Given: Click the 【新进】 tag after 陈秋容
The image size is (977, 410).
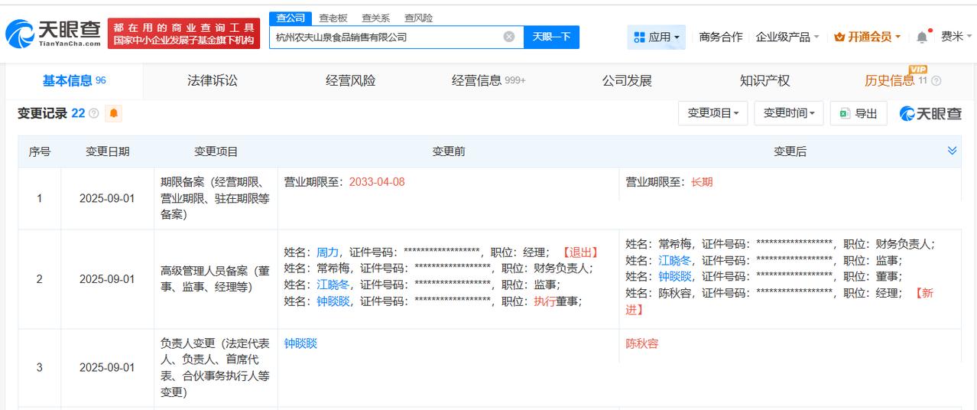Looking at the screenshot, I should click(779, 301).
